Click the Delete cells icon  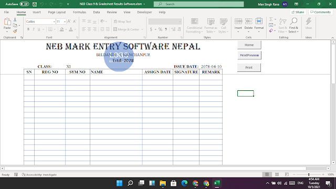tap(248, 21)
